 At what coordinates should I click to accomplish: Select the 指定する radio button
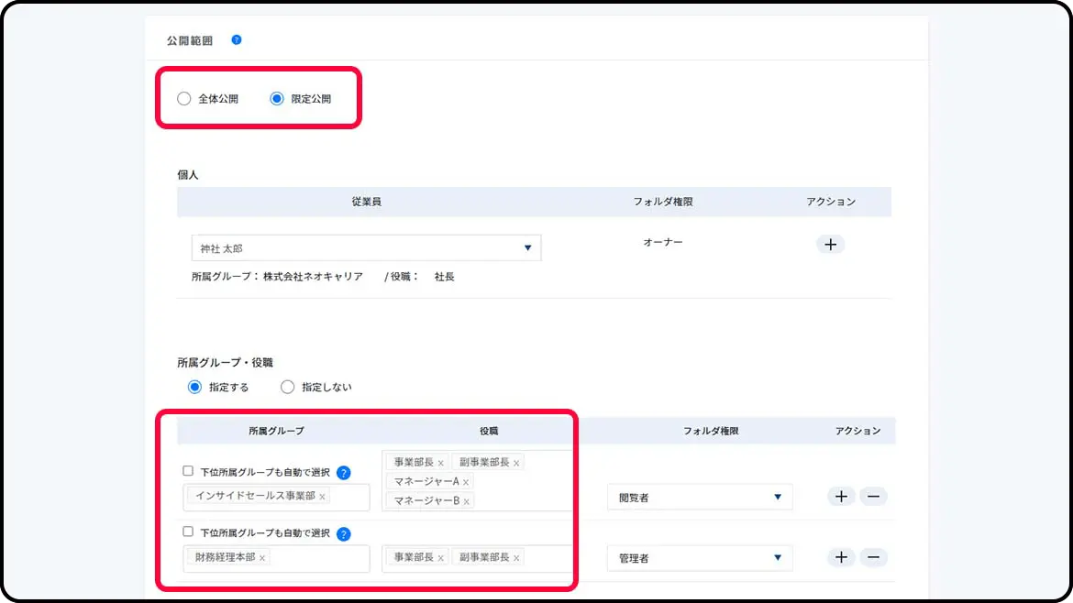click(x=194, y=387)
